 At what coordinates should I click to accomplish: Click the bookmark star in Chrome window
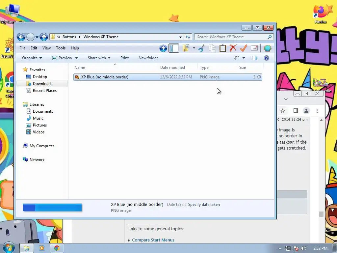(x=283, y=111)
